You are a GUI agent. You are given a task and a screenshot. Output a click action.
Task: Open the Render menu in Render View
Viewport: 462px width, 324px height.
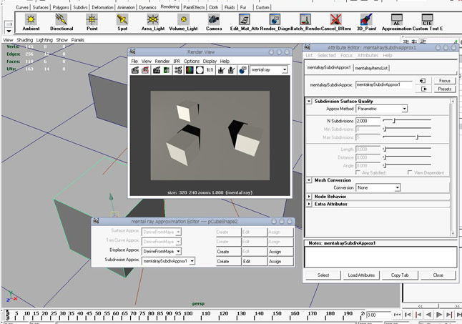[162, 62]
